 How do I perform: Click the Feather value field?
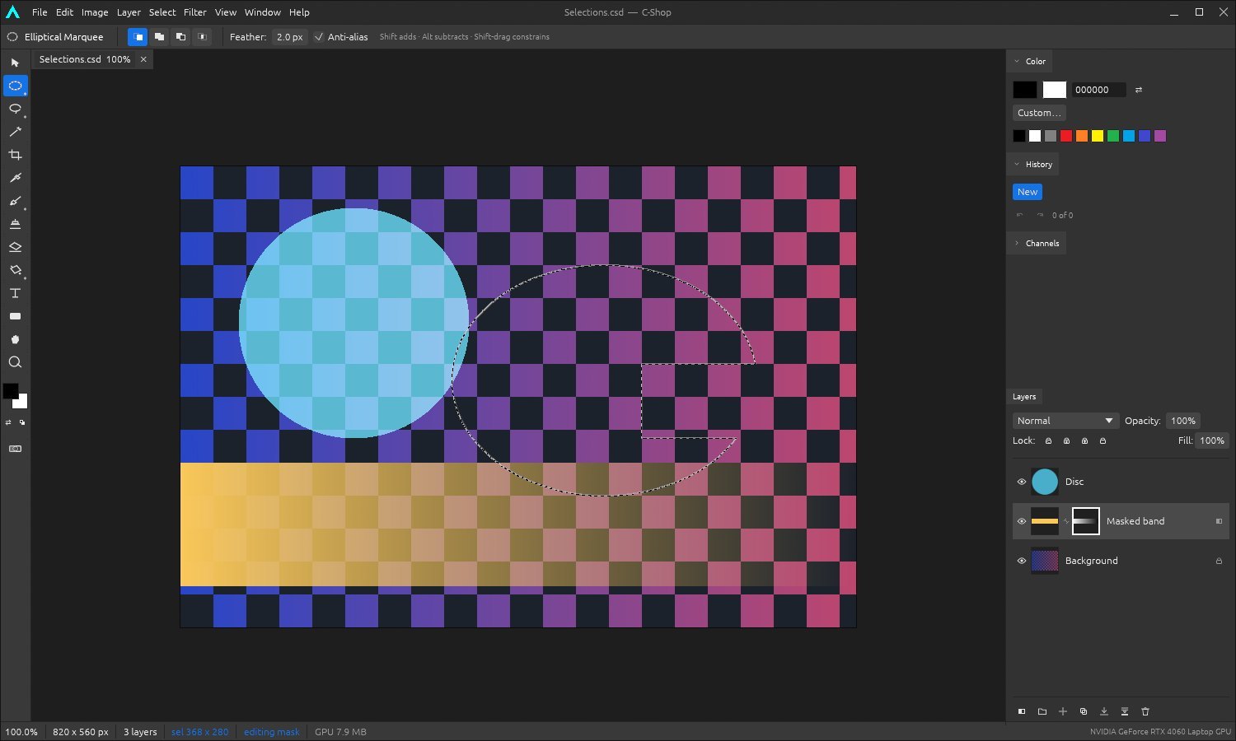click(289, 37)
